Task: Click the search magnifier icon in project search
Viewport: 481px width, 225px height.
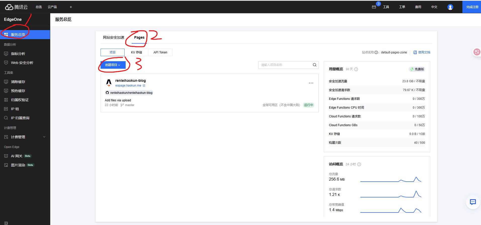Action: (x=314, y=65)
